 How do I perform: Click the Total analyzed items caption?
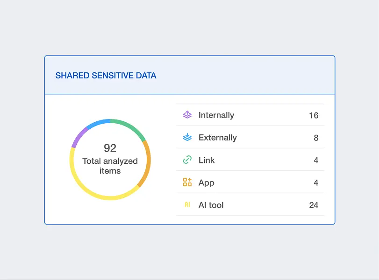pos(110,166)
